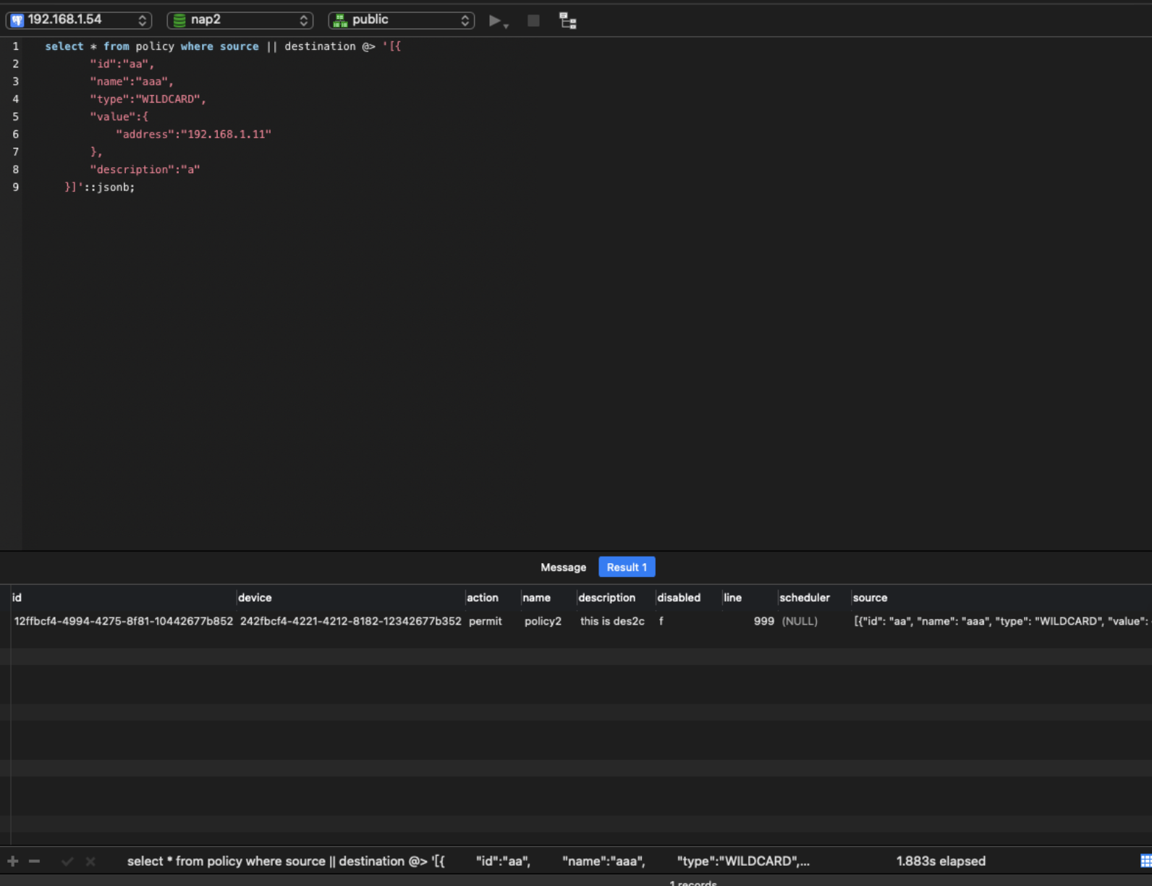Click the "type":"WILDCARD" line in editor
This screenshot has width=1152, height=886.
148,99
